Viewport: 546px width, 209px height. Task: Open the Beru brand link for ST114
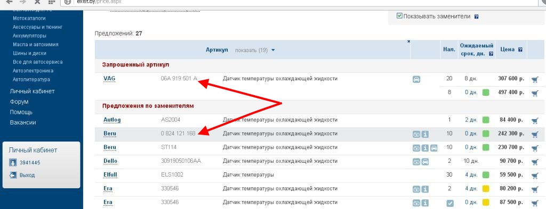tap(110, 147)
